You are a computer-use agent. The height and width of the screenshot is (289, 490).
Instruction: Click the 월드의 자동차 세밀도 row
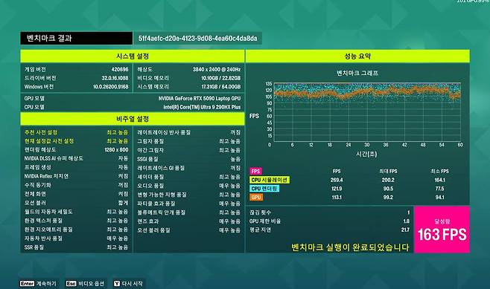pyautogui.click(x=76, y=212)
